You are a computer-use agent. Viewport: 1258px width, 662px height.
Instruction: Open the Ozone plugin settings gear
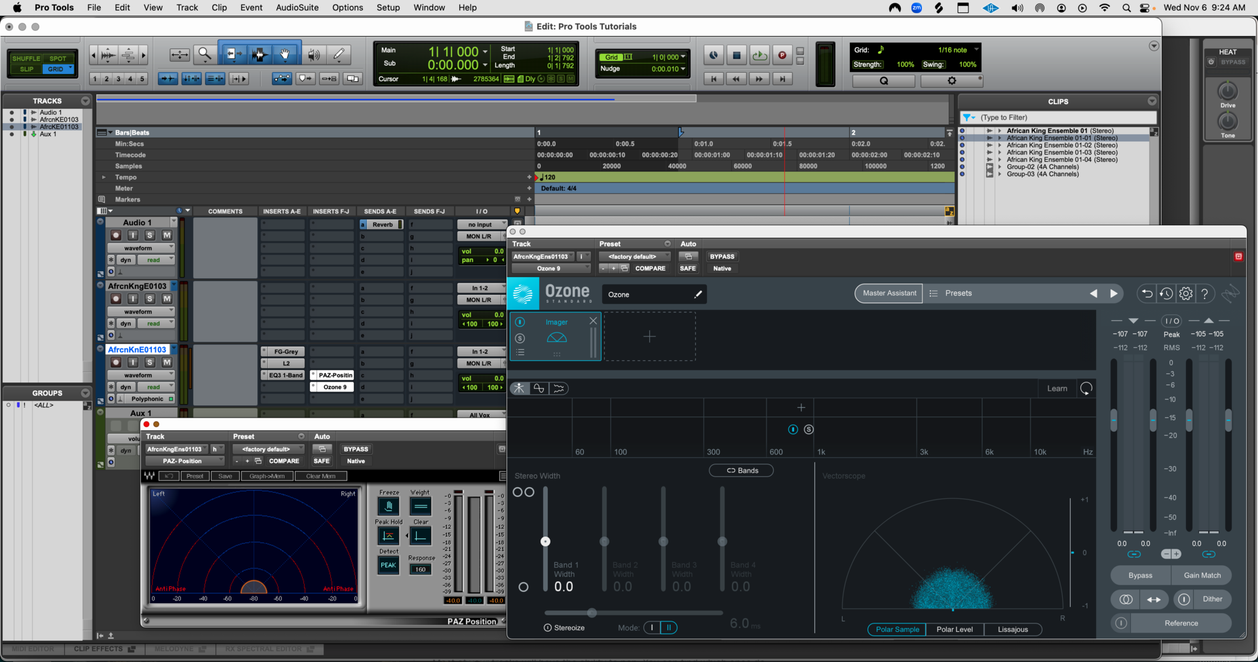coord(1186,293)
